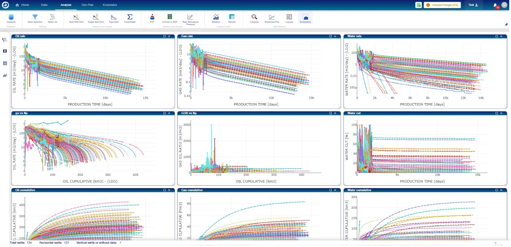
Task: Launch Multi Well DCA analysis
Action: click(76, 17)
